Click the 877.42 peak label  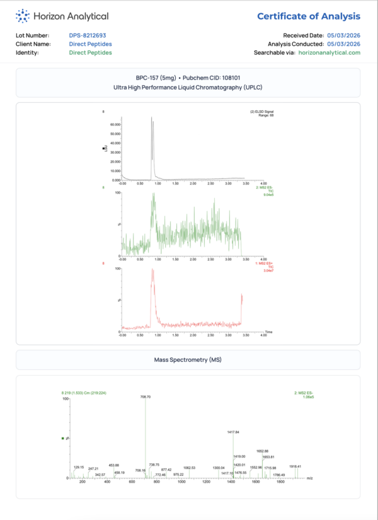(166, 470)
